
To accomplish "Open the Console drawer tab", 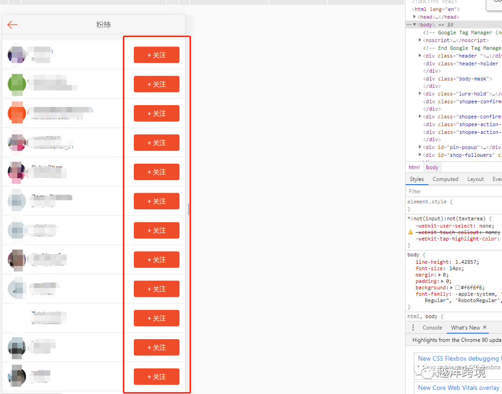I will [x=432, y=327].
